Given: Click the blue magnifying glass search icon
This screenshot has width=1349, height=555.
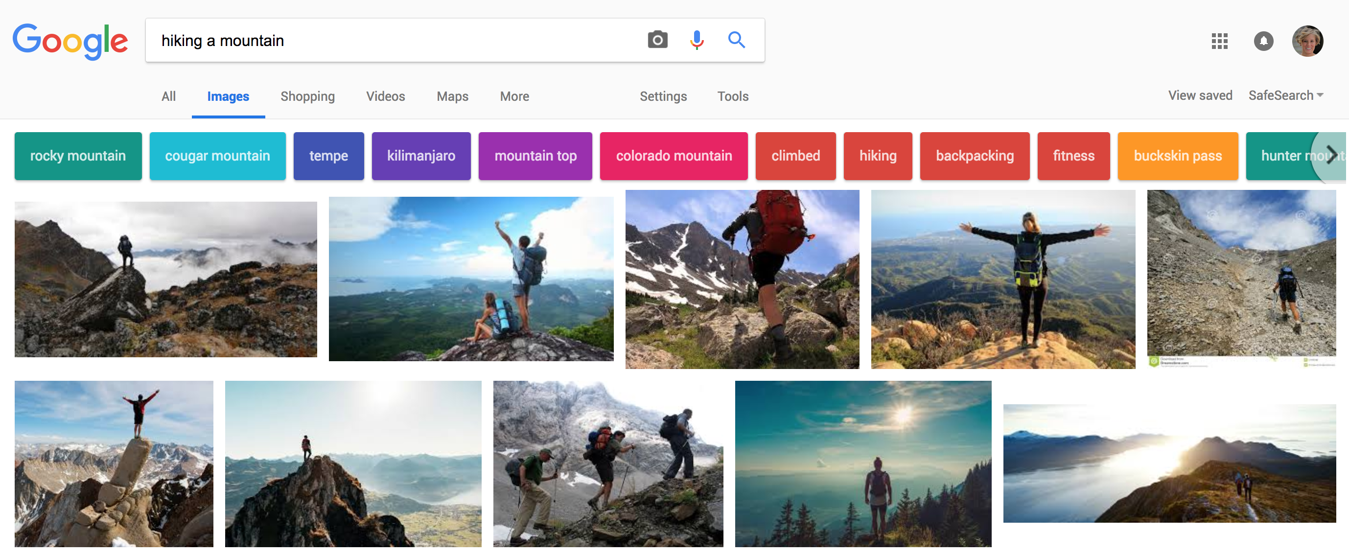Looking at the screenshot, I should click(736, 40).
